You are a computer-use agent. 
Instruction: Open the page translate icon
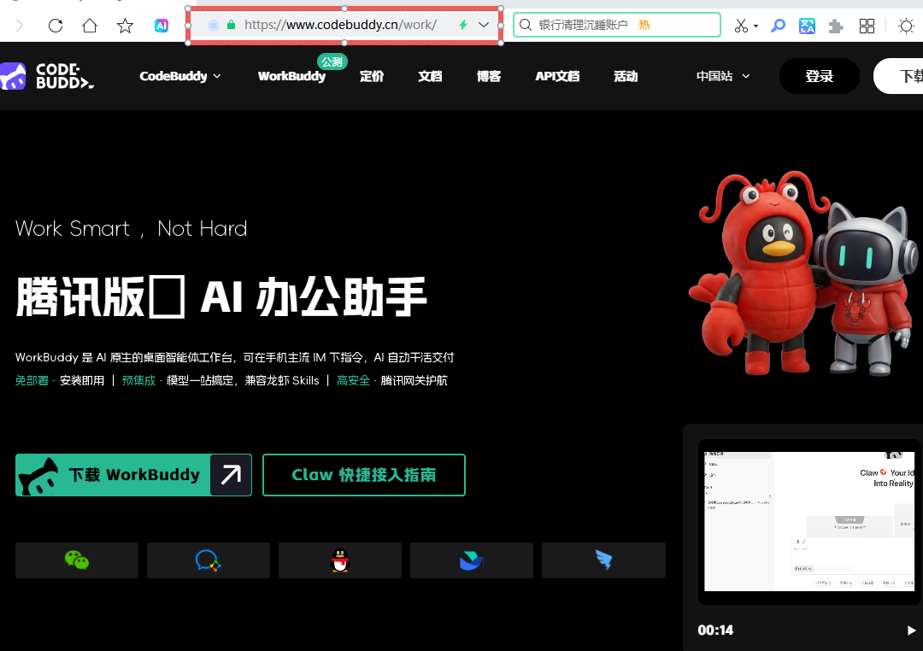coord(807,26)
